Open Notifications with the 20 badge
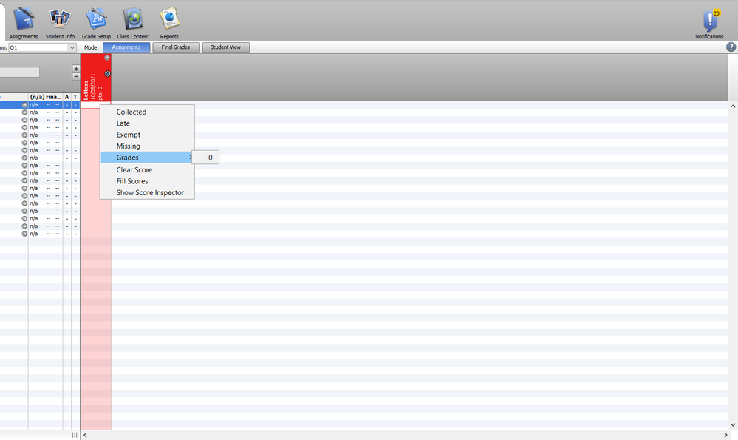Viewport: 738px width, 440px height. point(709,21)
